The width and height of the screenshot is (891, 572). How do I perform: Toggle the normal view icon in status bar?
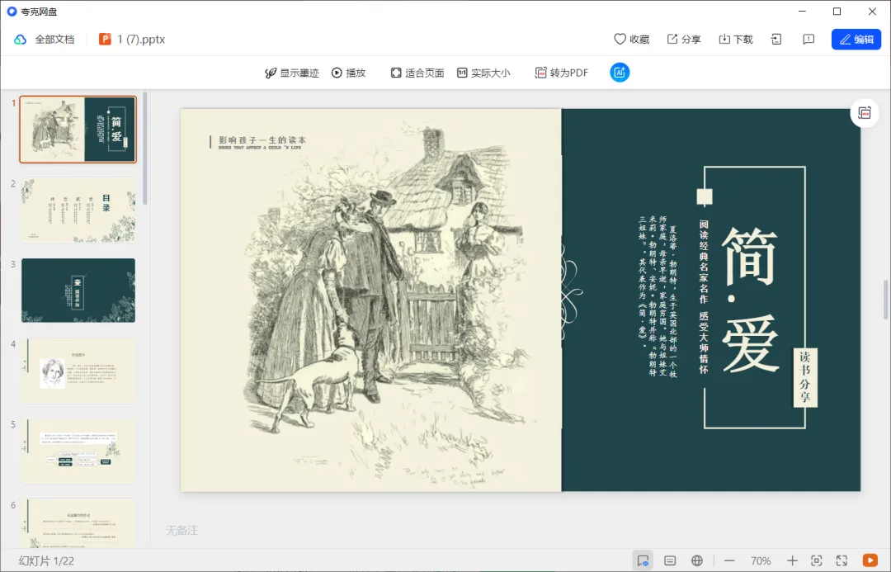(x=643, y=560)
